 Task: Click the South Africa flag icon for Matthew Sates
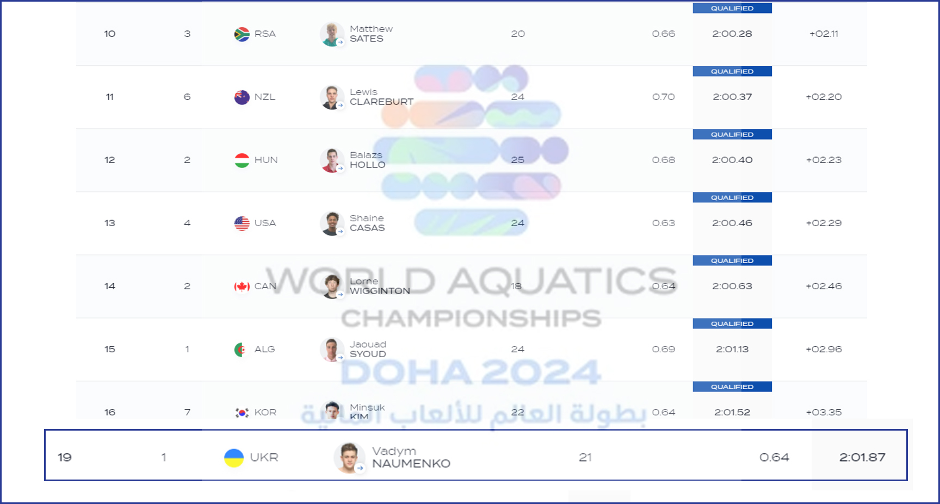pyautogui.click(x=241, y=34)
